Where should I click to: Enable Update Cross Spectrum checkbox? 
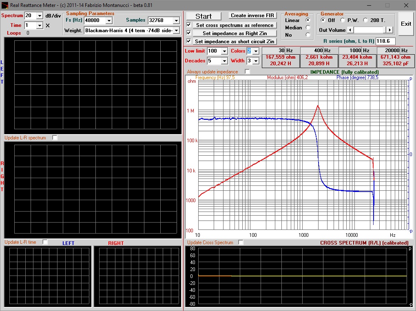coord(241,243)
